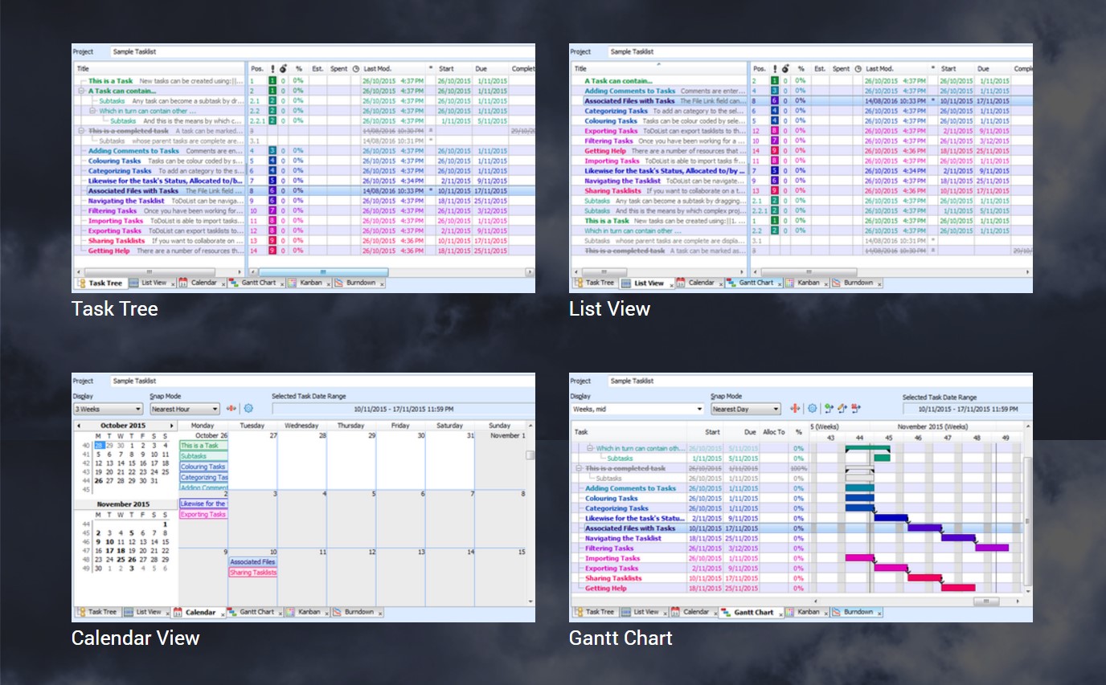Click next month arrow beside October 2015

[x=171, y=426]
